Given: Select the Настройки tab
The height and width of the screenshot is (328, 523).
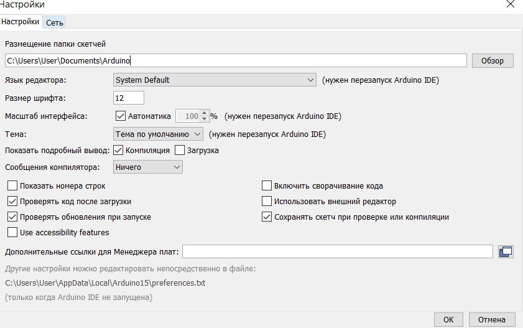Looking at the screenshot, I should (x=21, y=22).
